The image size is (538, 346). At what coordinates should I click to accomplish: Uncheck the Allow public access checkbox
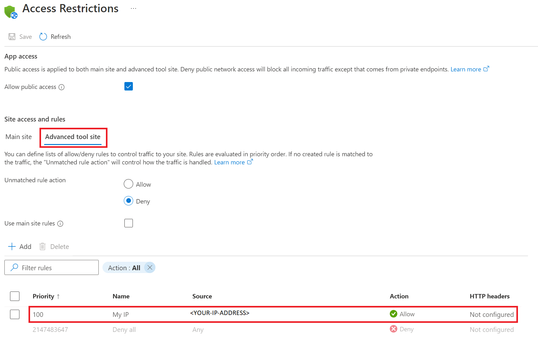tap(128, 86)
